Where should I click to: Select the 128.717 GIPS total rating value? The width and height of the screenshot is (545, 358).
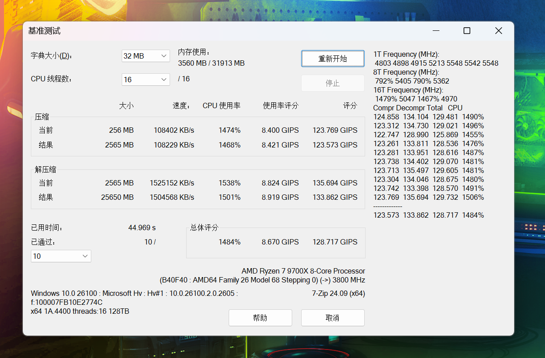click(x=335, y=242)
